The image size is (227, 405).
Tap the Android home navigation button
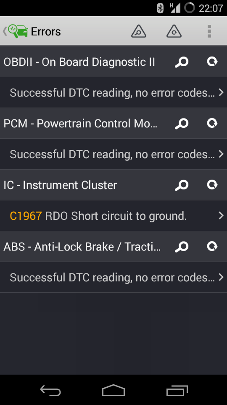tap(113, 390)
